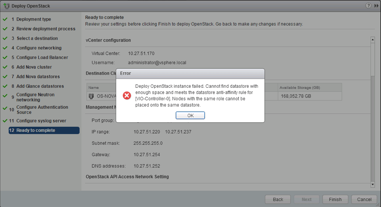Click the green checkmark beside Configure Load Balancer
381x207 pixels.
(x=5, y=57)
